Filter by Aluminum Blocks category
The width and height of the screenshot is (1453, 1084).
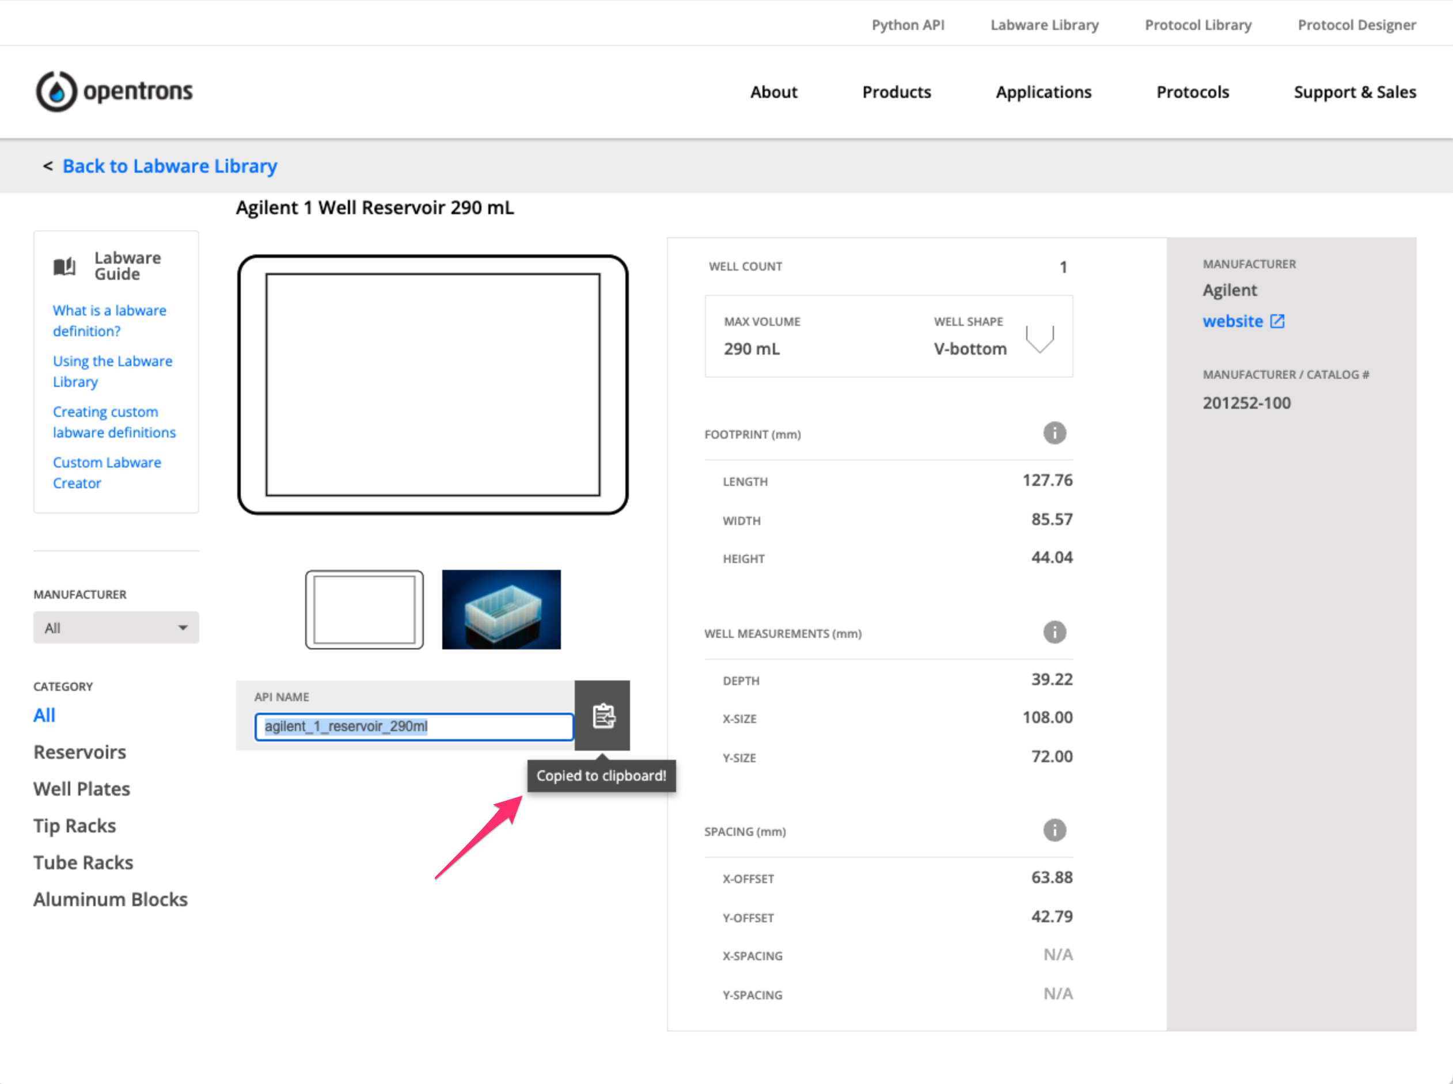point(110,899)
